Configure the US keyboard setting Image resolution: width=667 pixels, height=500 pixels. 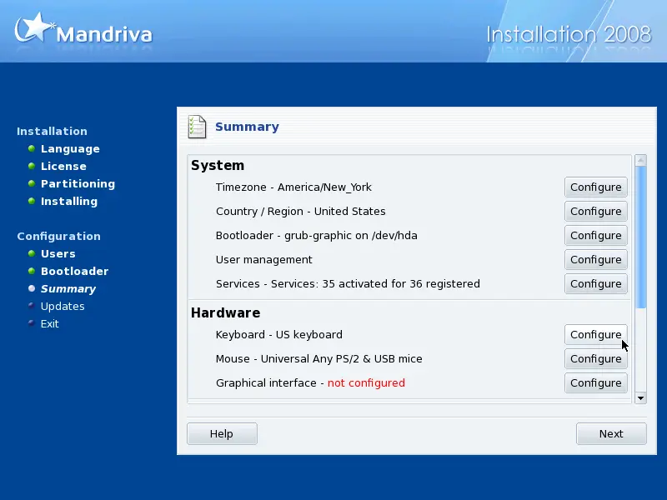pyautogui.click(x=595, y=335)
